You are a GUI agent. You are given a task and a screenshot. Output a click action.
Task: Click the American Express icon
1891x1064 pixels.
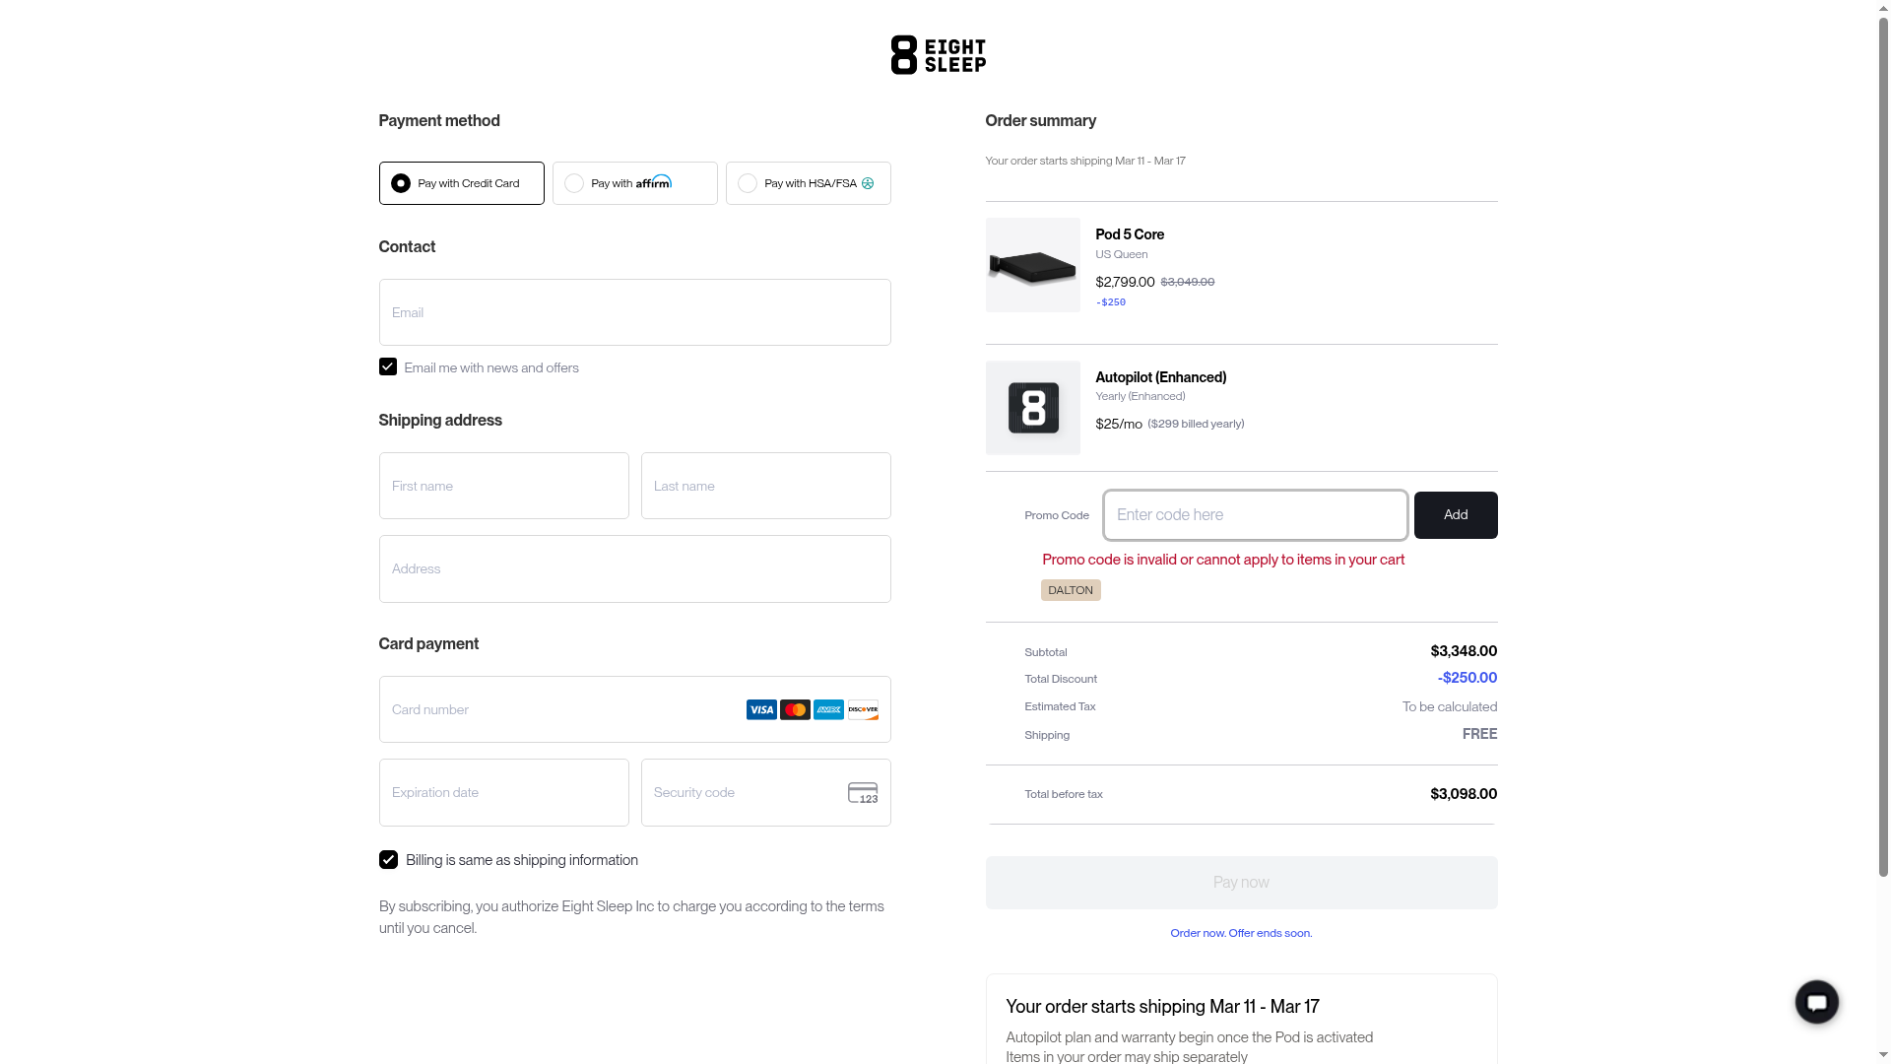point(828,709)
